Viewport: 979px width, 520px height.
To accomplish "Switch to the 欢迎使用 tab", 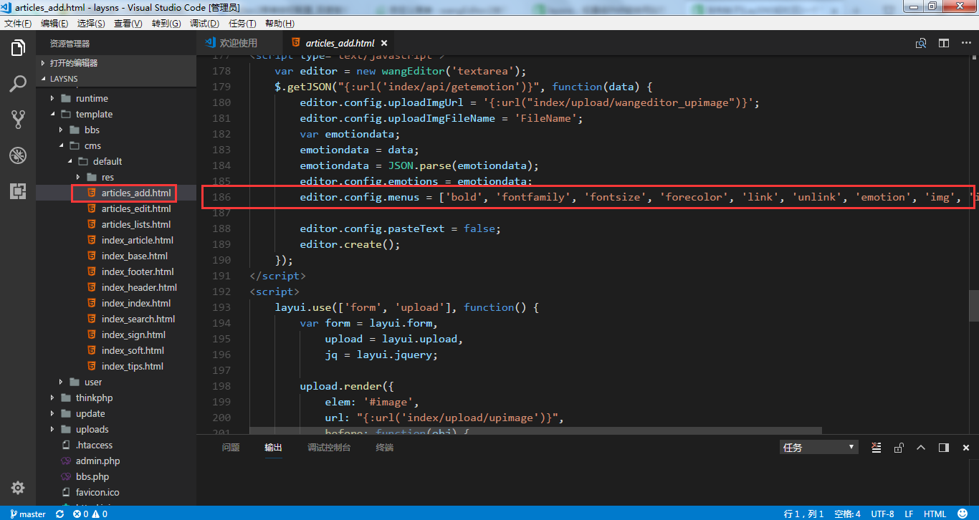I will tap(239, 43).
